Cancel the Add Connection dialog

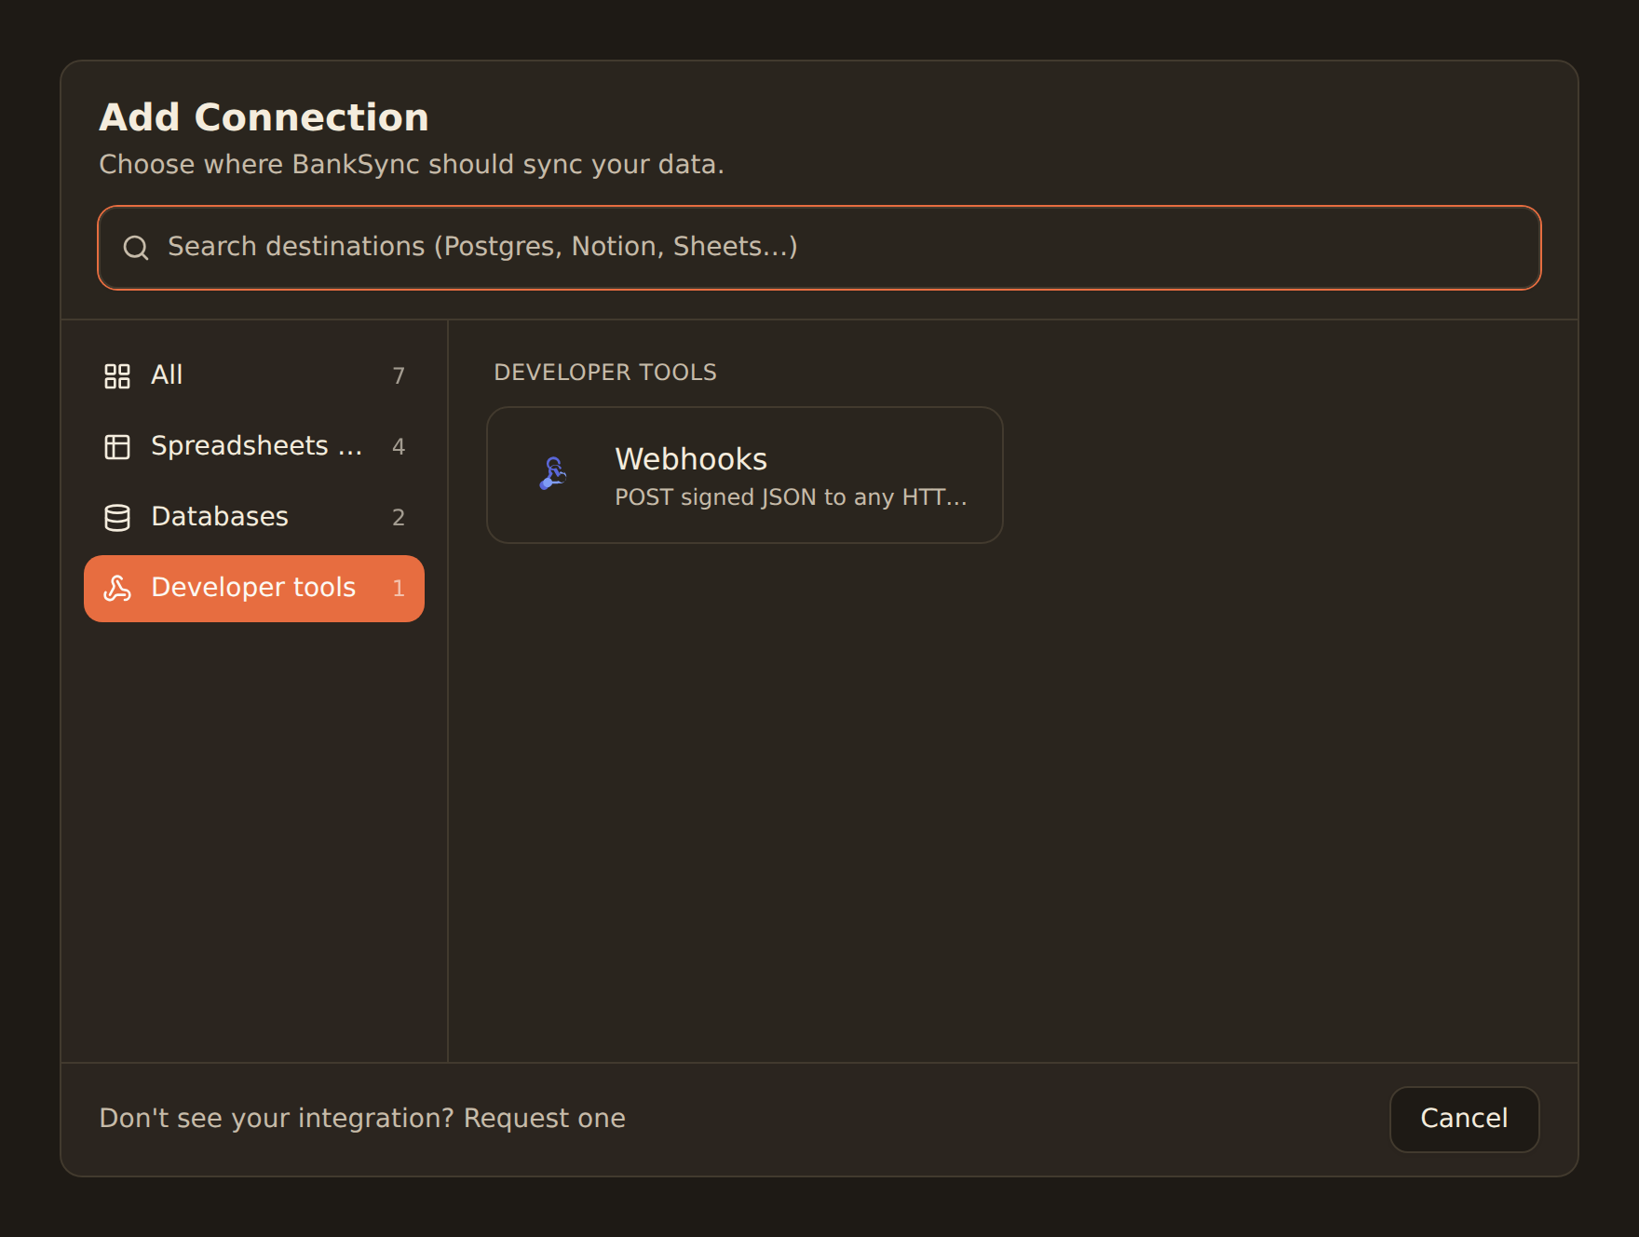[1464, 1119]
